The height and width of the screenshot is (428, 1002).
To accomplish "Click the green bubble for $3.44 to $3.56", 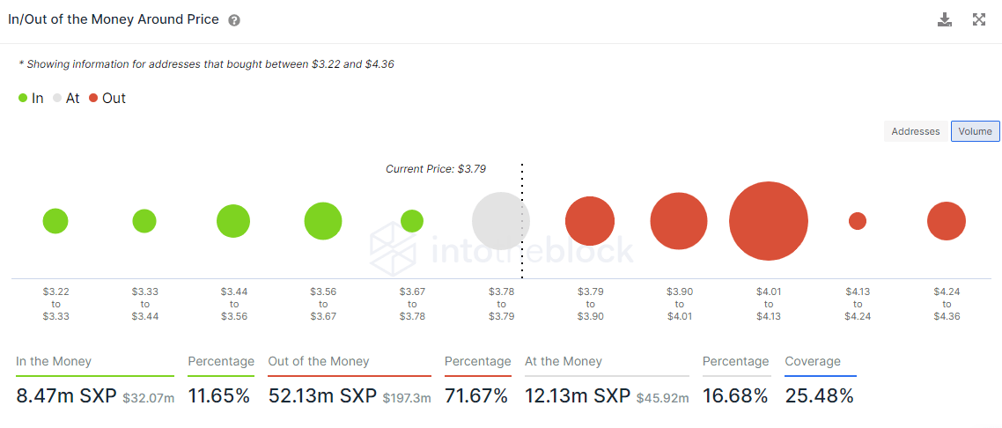I will pos(233,221).
